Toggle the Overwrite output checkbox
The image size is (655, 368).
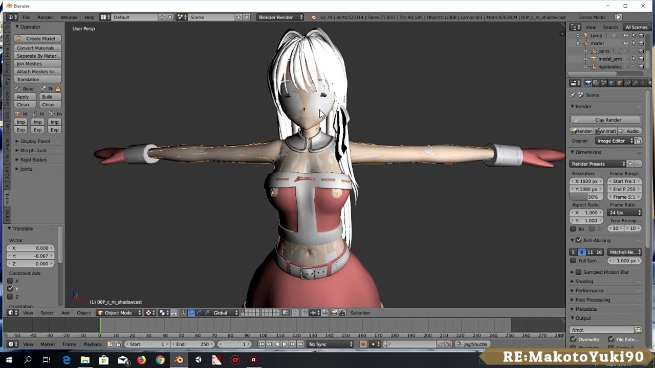pyautogui.click(x=573, y=339)
